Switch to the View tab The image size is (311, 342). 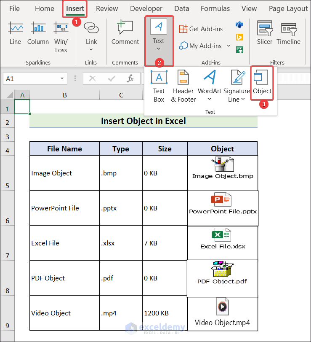tap(249, 8)
